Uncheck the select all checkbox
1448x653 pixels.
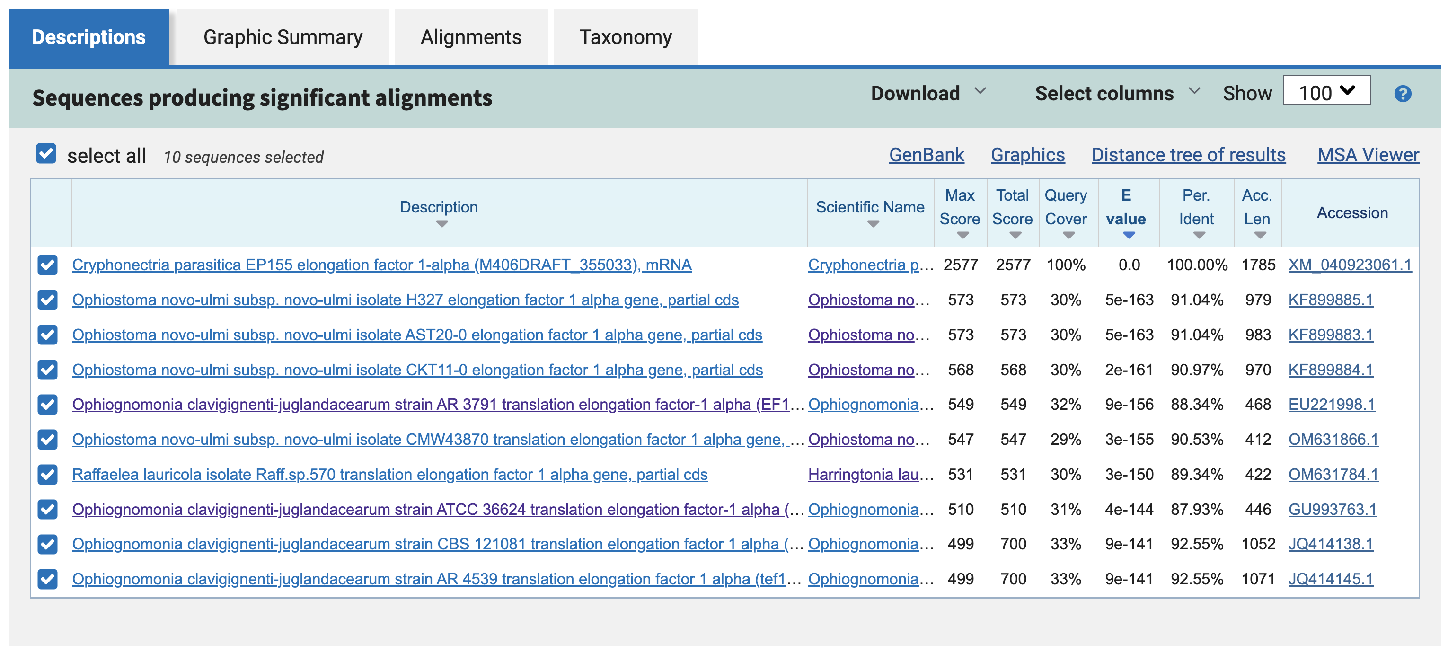click(x=46, y=153)
